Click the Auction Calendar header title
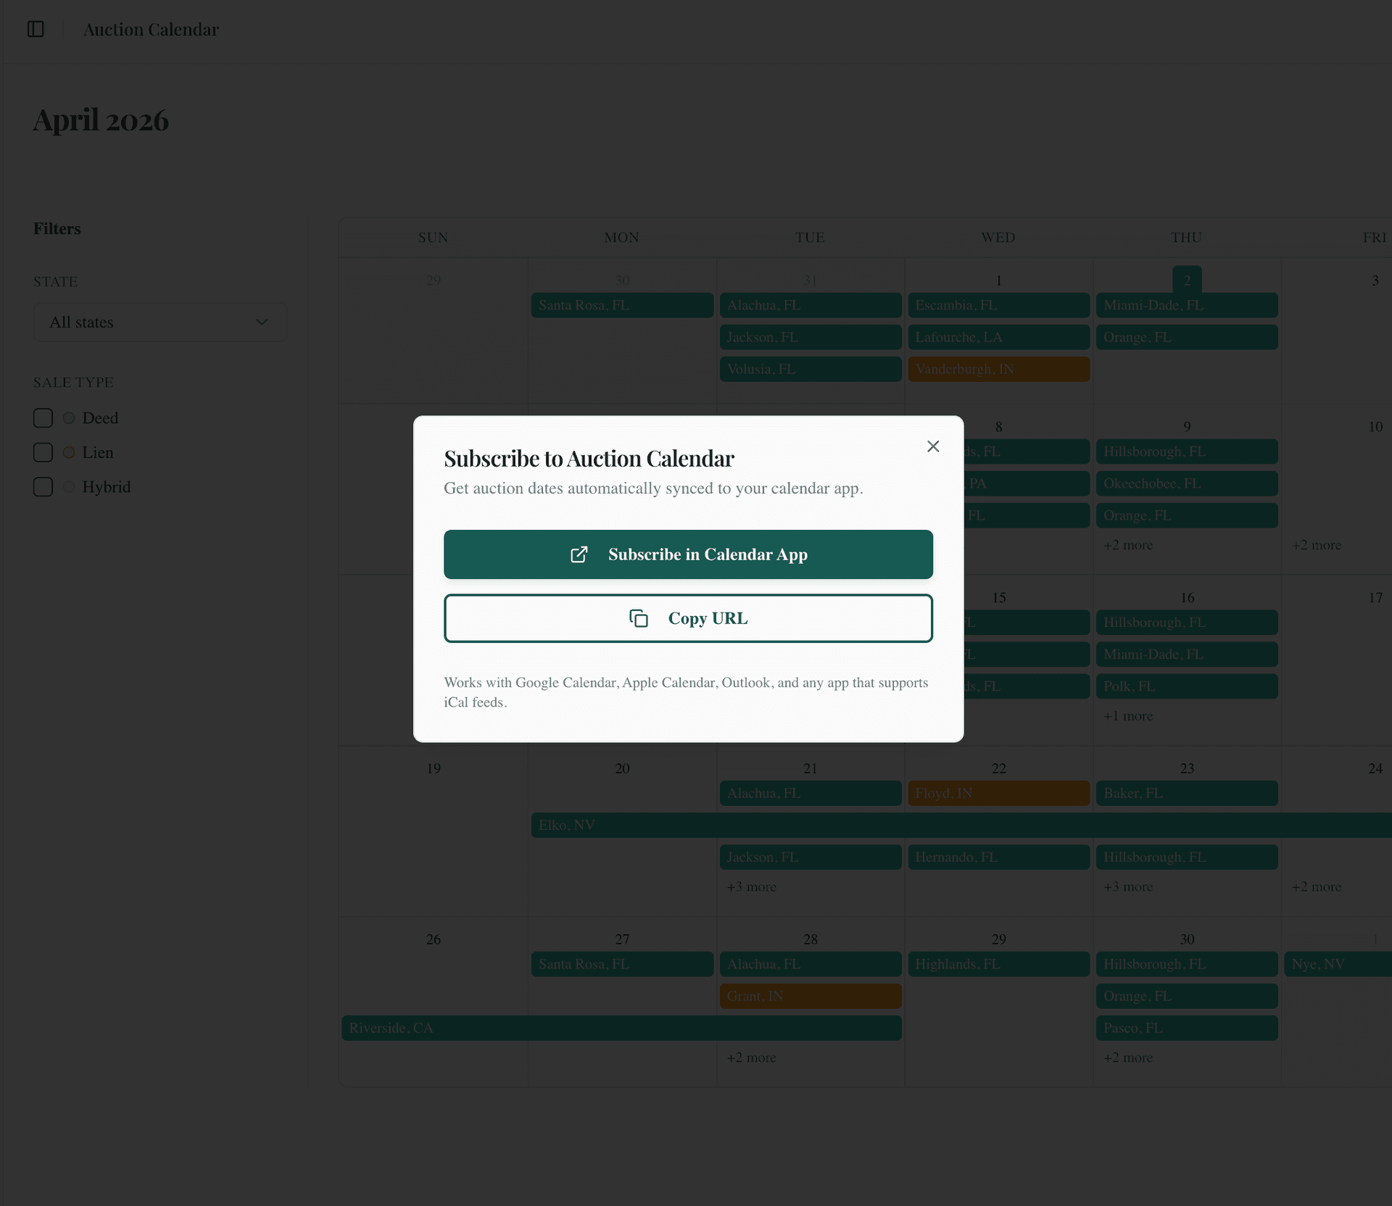This screenshot has width=1392, height=1206. pos(151,29)
